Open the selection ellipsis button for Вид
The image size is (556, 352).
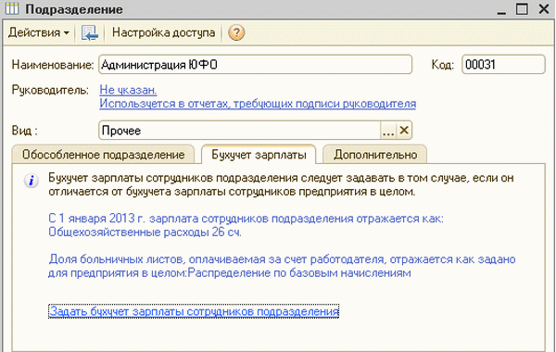(388, 131)
